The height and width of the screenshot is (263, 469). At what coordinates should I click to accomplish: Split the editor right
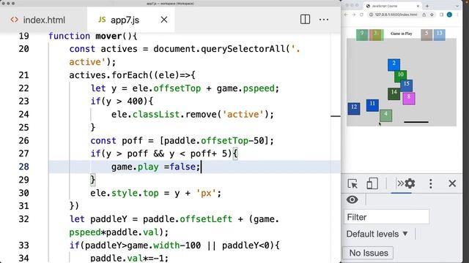pos(305,20)
